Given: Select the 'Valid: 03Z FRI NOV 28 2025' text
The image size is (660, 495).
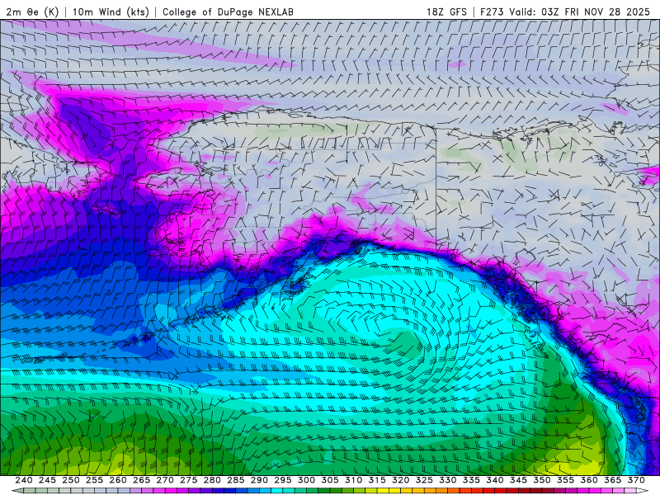Looking at the screenshot, I should click(580, 12).
